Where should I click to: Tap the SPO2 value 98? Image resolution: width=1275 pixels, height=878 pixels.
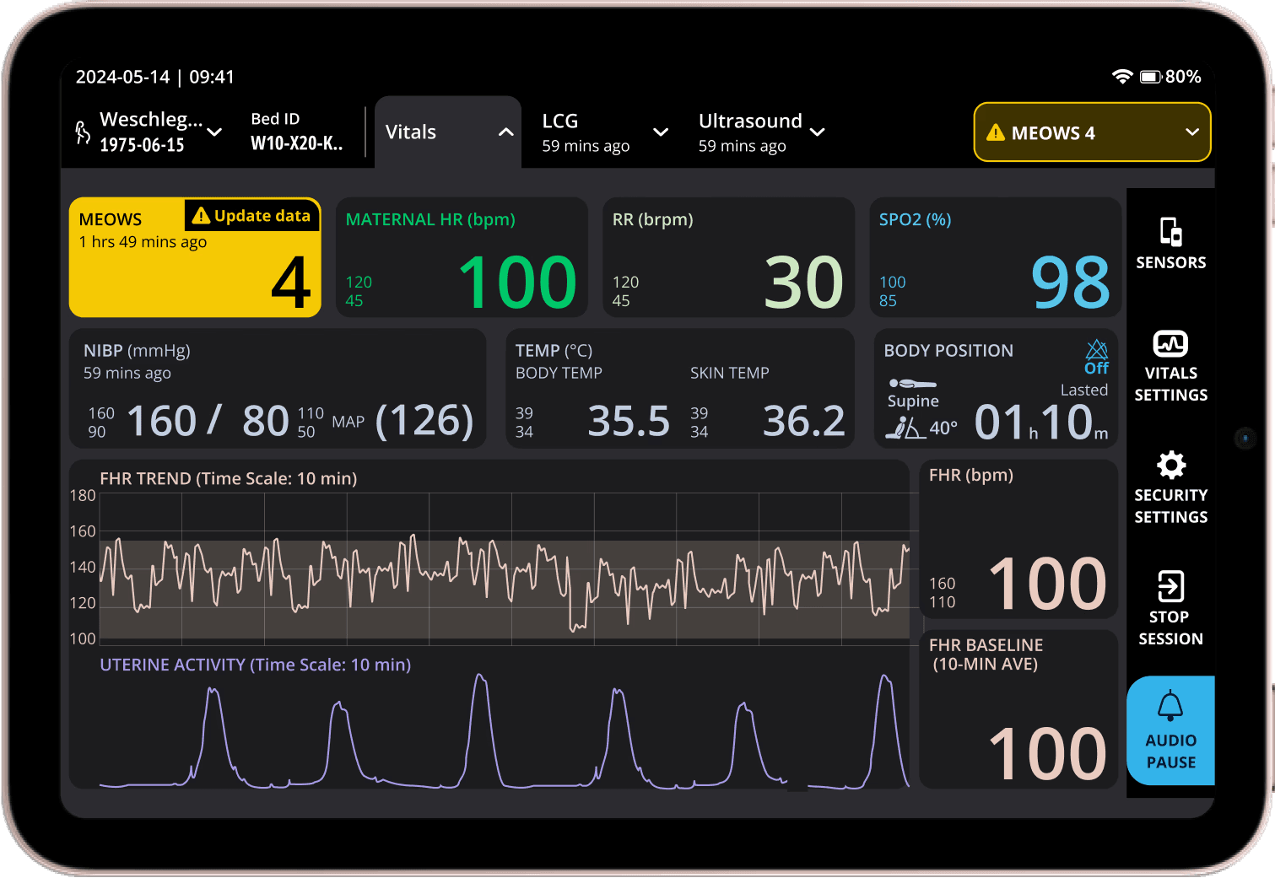click(x=1070, y=283)
